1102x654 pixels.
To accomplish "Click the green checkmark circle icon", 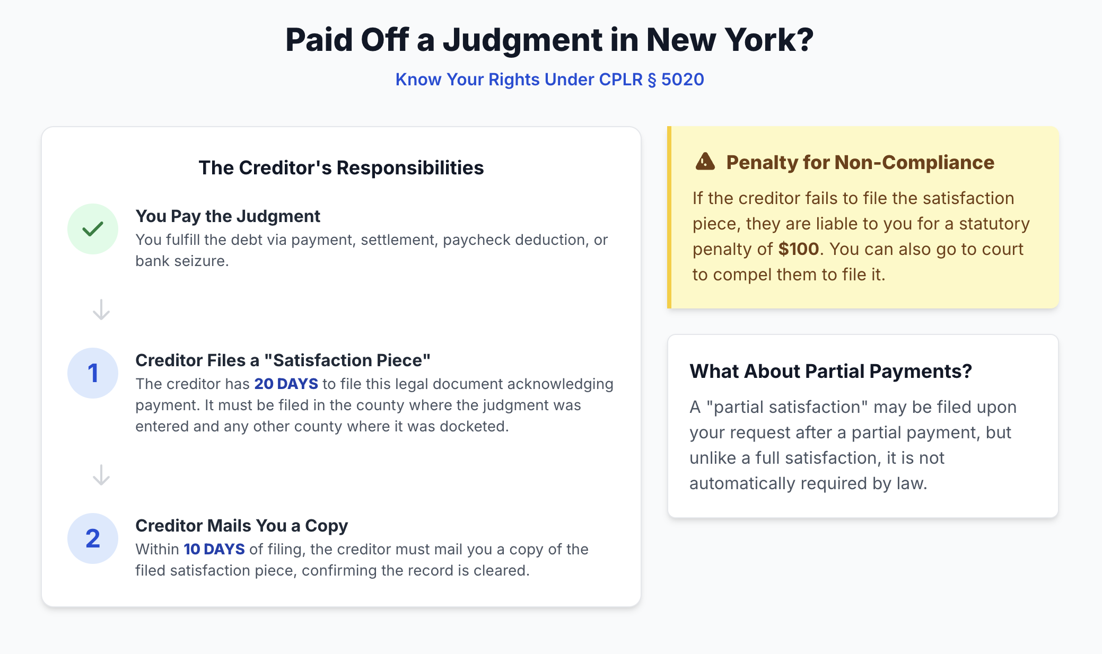I will pos(93,229).
